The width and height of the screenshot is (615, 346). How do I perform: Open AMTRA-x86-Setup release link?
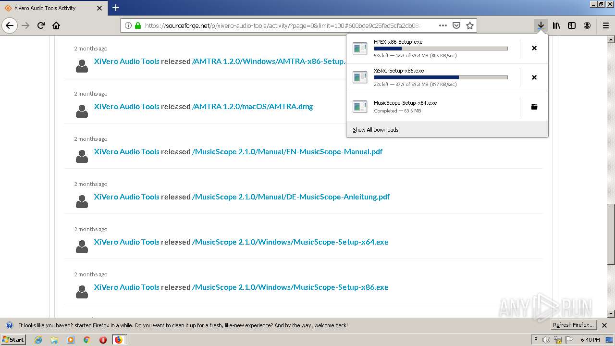pyautogui.click(x=269, y=61)
